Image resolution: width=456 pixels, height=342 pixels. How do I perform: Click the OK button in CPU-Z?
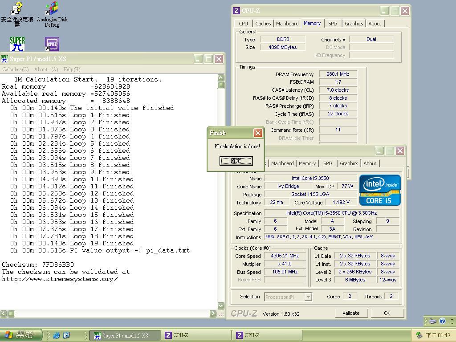(387, 313)
